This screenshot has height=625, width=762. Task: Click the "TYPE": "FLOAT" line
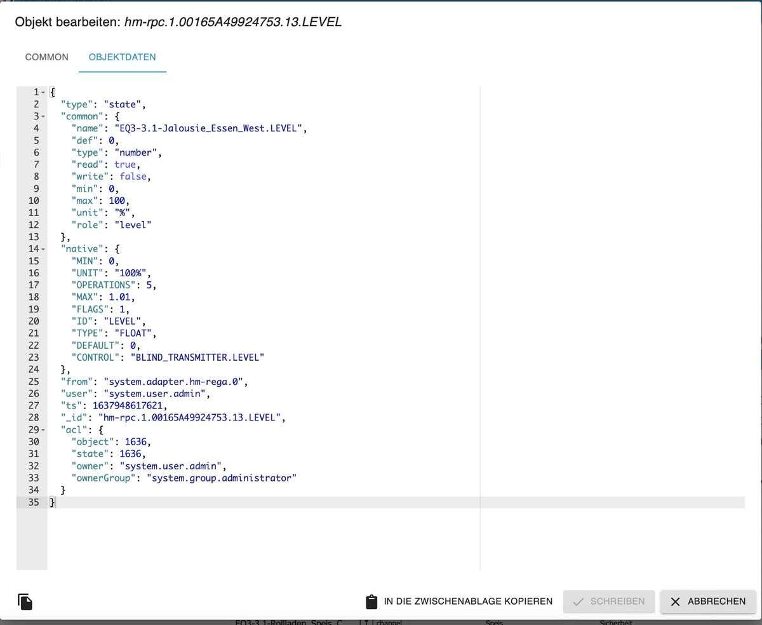point(114,333)
